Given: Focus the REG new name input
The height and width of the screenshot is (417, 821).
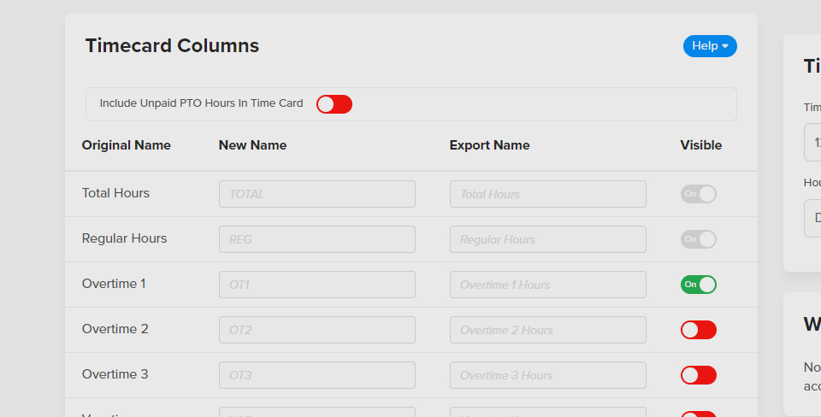Looking at the screenshot, I should coord(316,239).
